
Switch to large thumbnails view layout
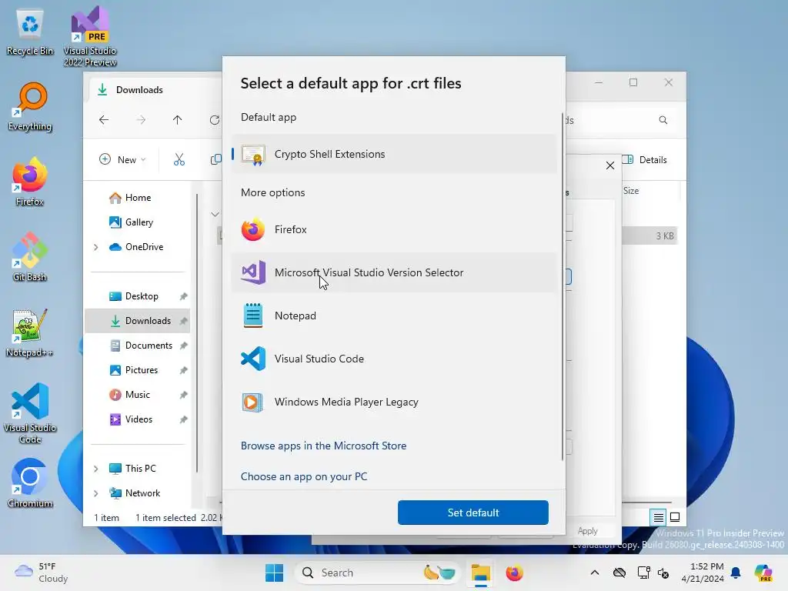pos(675,517)
